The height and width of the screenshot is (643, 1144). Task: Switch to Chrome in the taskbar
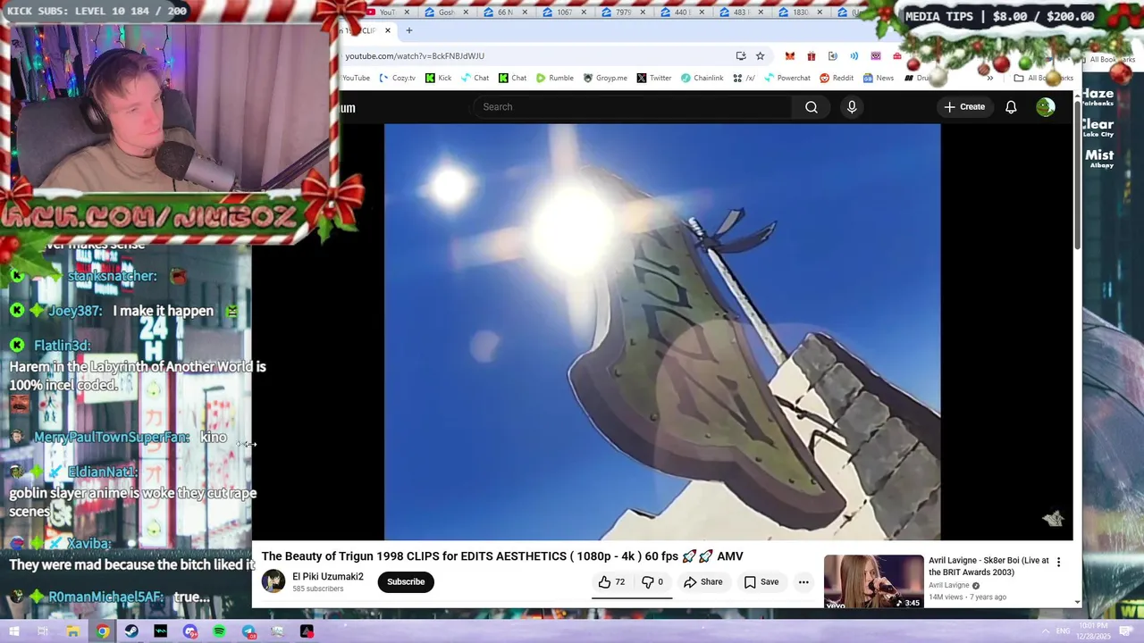pyautogui.click(x=103, y=631)
